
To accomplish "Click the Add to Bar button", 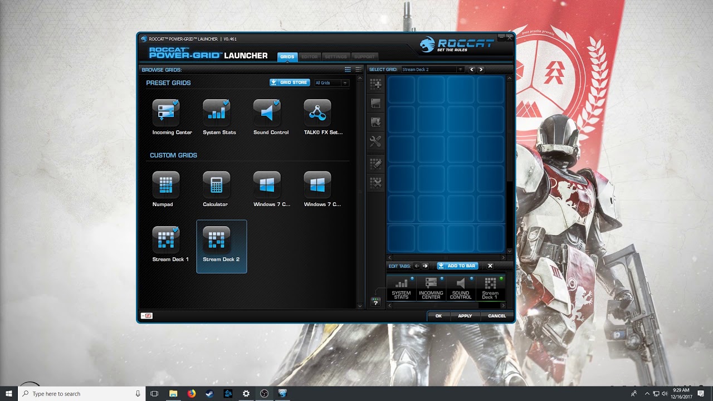I will [457, 266].
